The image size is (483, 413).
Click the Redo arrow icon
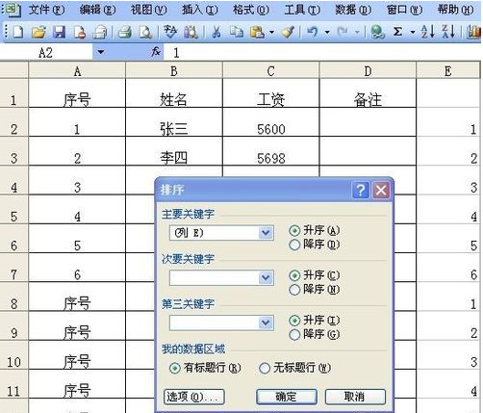click(343, 32)
